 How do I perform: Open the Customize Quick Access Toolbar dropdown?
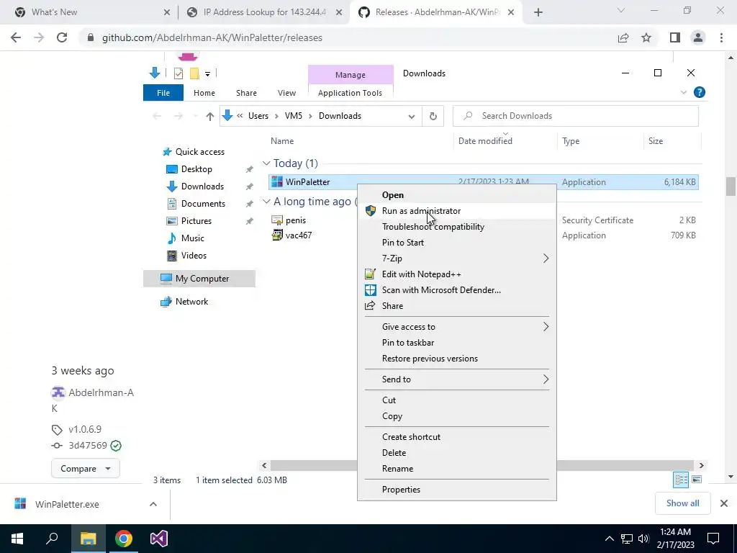207,74
